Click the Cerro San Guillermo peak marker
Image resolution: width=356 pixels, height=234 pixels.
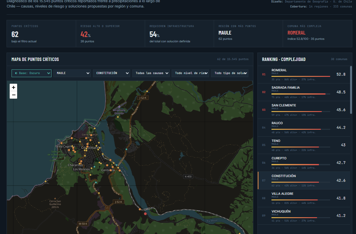click(55, 198)
